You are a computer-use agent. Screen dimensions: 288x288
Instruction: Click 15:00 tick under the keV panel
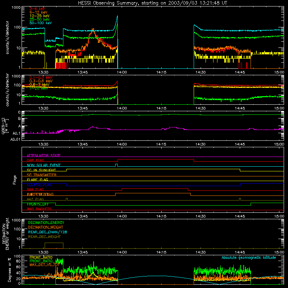point(279,72)
